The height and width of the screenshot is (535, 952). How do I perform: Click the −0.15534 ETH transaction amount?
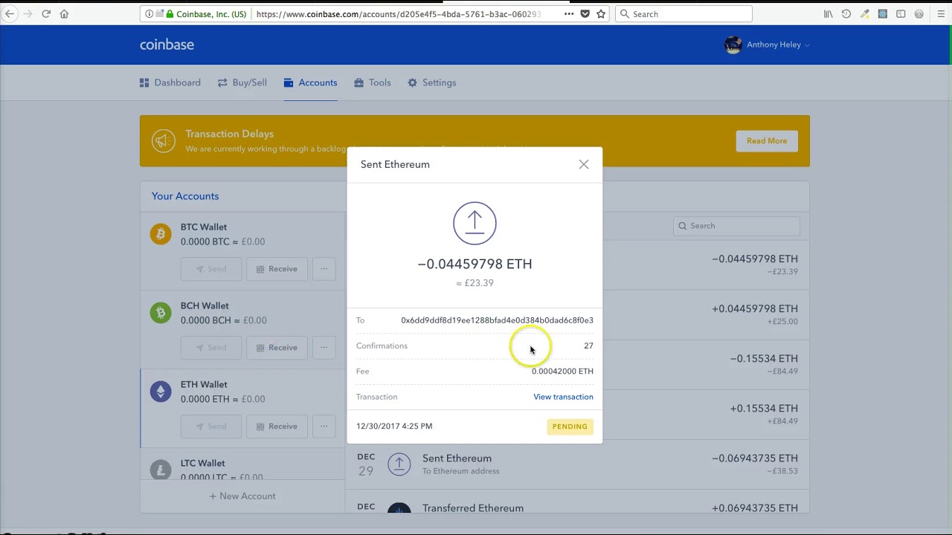(764, 359)
